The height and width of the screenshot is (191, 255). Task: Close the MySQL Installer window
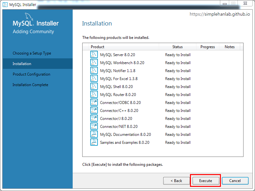pyautogui.click(x=245, y=4)
